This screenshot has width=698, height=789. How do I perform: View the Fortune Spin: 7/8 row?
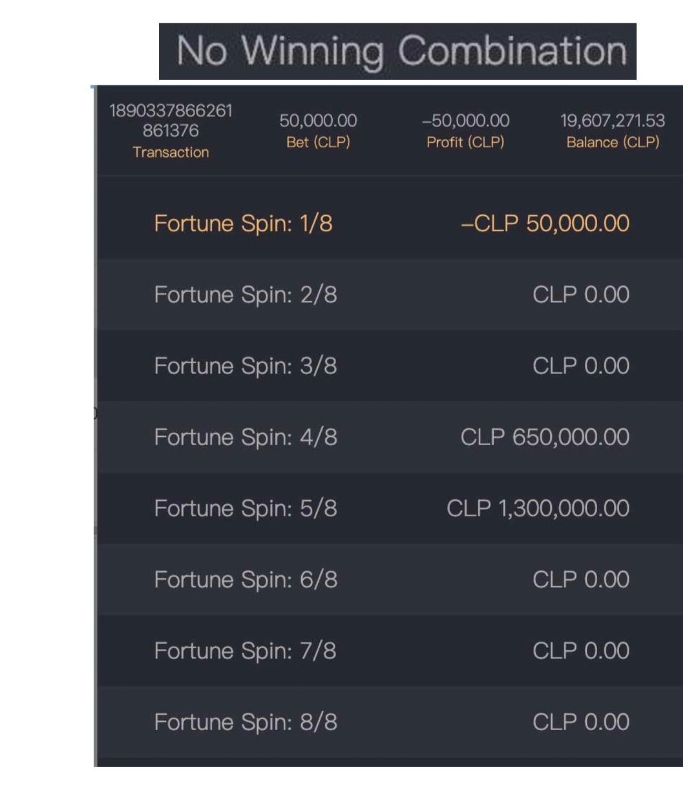click(x=245, y=651)
